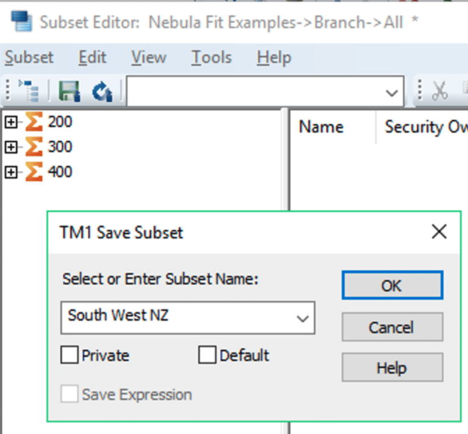Open the View menu

[149, 57]
